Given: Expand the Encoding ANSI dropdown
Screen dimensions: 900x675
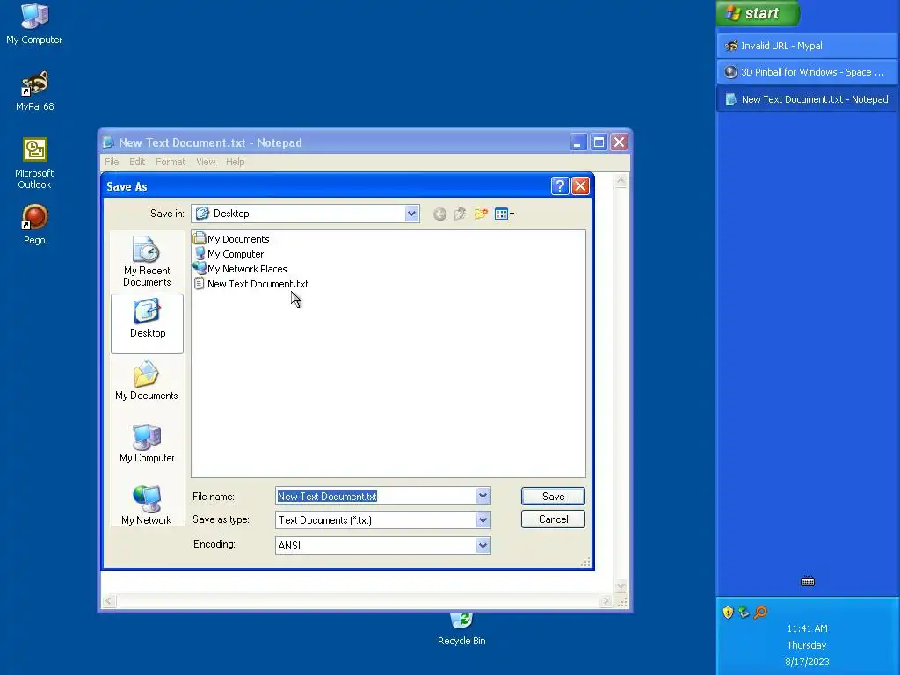Looking at the screenshot, I should tap(483, 545).
